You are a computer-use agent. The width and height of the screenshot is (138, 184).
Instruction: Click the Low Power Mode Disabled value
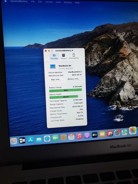(x=80, y=119)
